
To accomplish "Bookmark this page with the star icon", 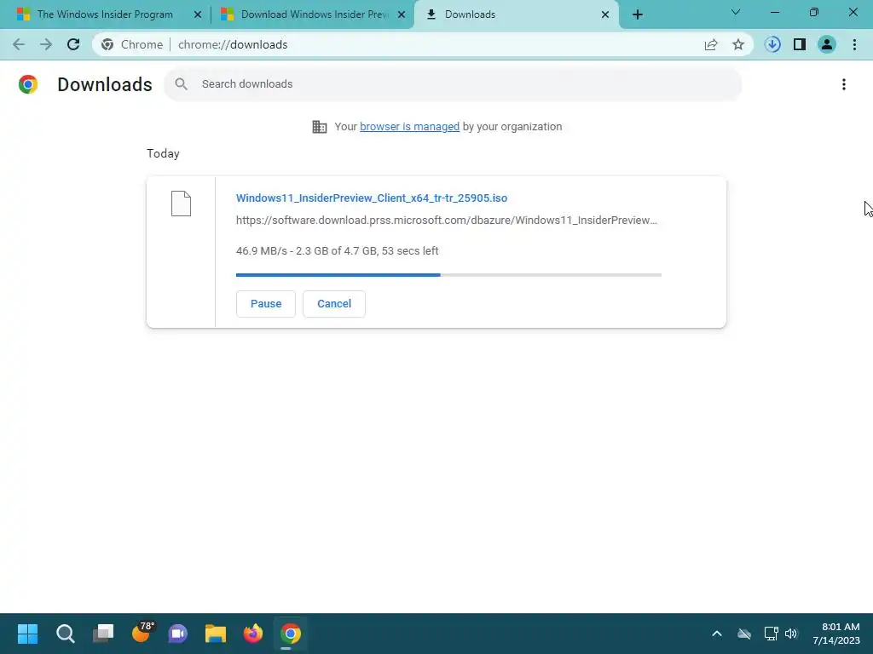I will 738,44.
